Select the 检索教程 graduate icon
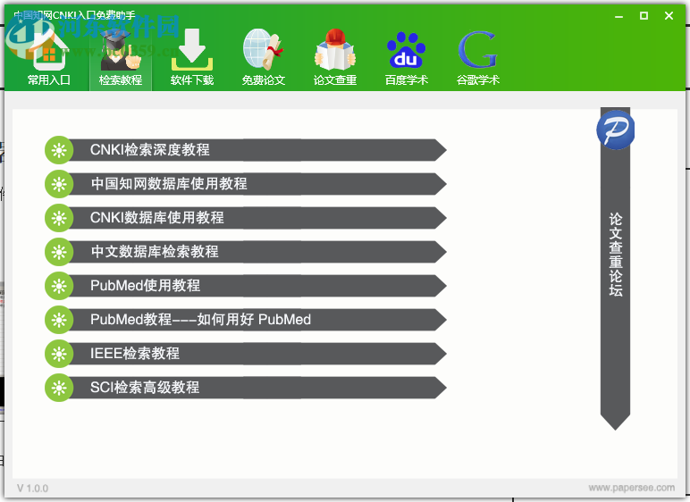 coord(121,49)
